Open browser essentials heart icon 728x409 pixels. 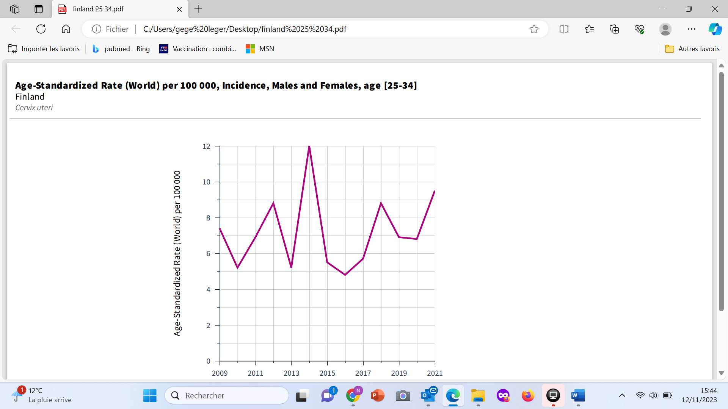[x=639, y=29]
